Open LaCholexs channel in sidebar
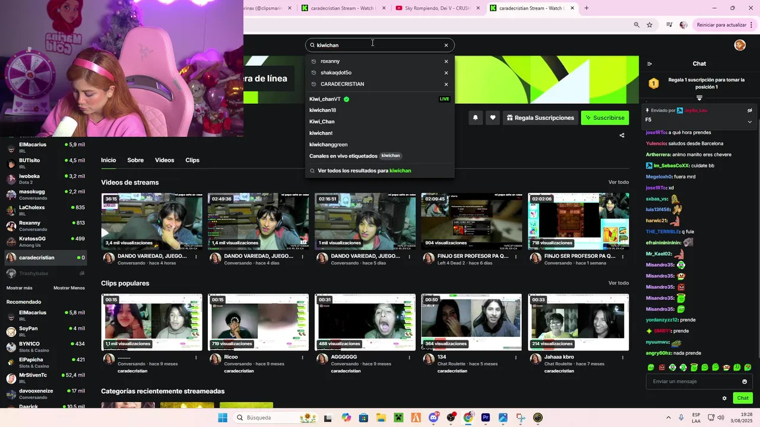This screenshot has height=427, width=760. pos(46,211)
